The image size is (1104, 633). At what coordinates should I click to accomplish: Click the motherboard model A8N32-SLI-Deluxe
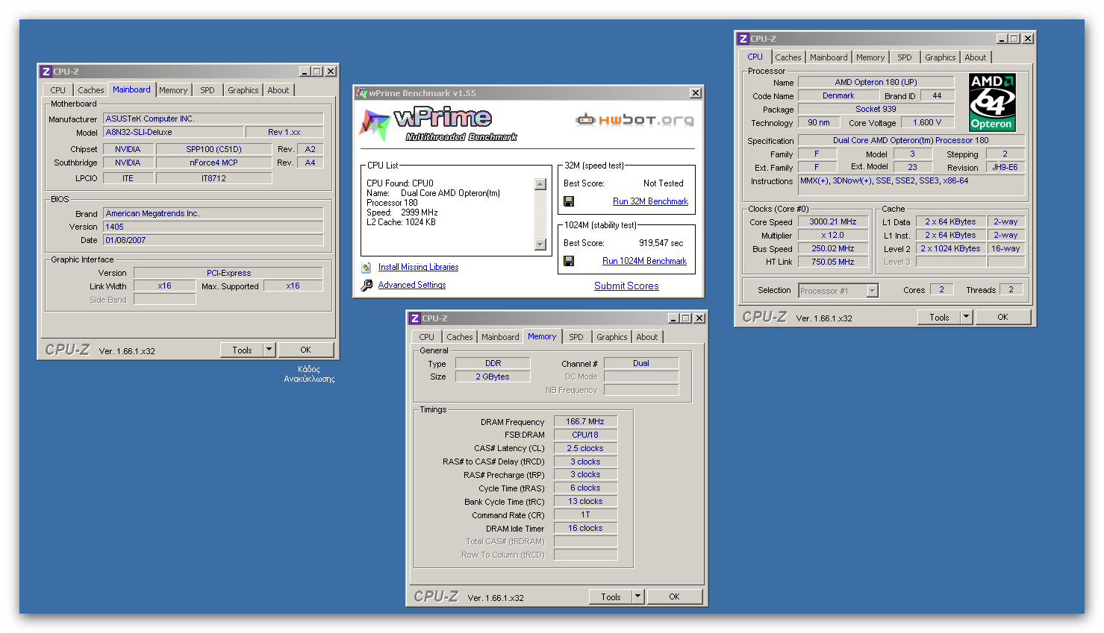[173, 132]
